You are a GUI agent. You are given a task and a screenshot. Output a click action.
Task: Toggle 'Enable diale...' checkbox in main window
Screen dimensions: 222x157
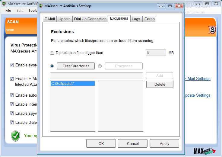(11, 122)
